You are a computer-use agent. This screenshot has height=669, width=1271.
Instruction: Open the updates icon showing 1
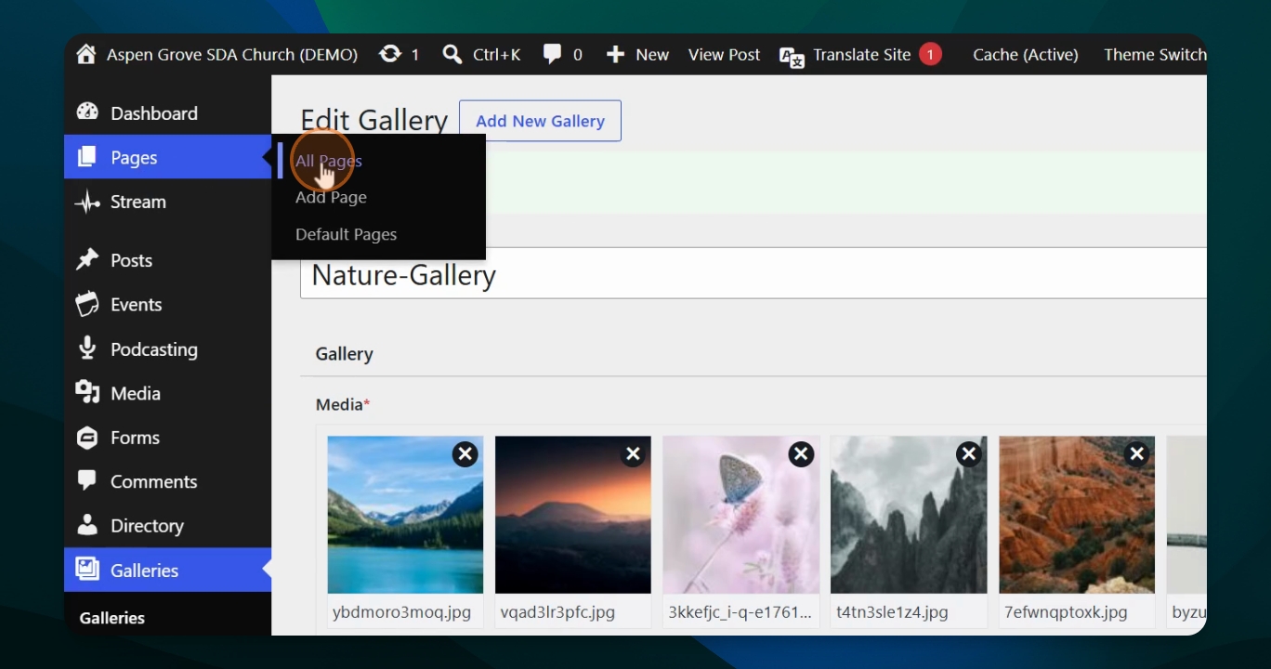tap(390, 54)
